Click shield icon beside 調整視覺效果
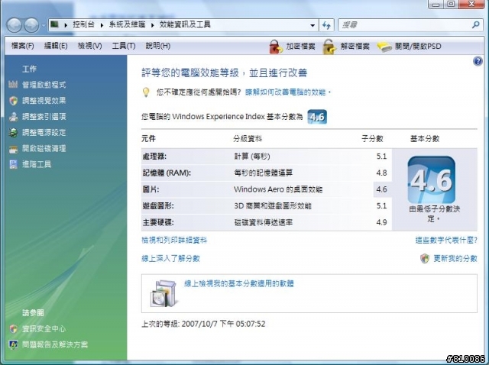 coord(13,100)
